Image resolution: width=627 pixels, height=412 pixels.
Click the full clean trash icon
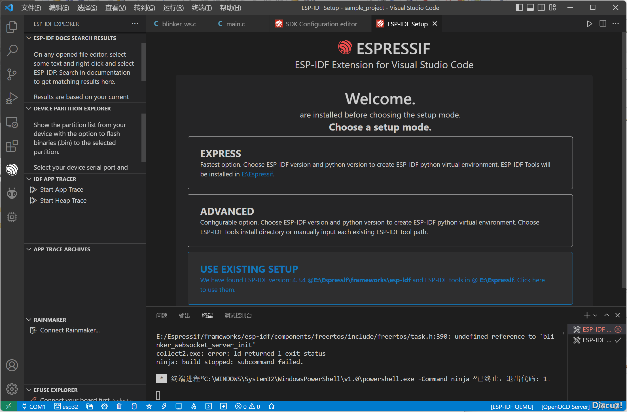coord(119,407)
